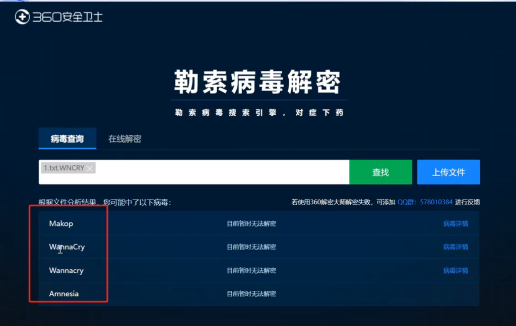
Task: Select the WannaCry virus entry
Action: click(67, 247)
